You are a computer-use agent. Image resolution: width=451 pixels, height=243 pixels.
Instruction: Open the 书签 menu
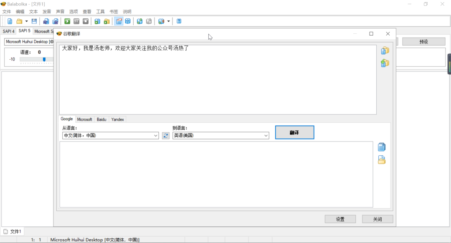tap(114, 12)
